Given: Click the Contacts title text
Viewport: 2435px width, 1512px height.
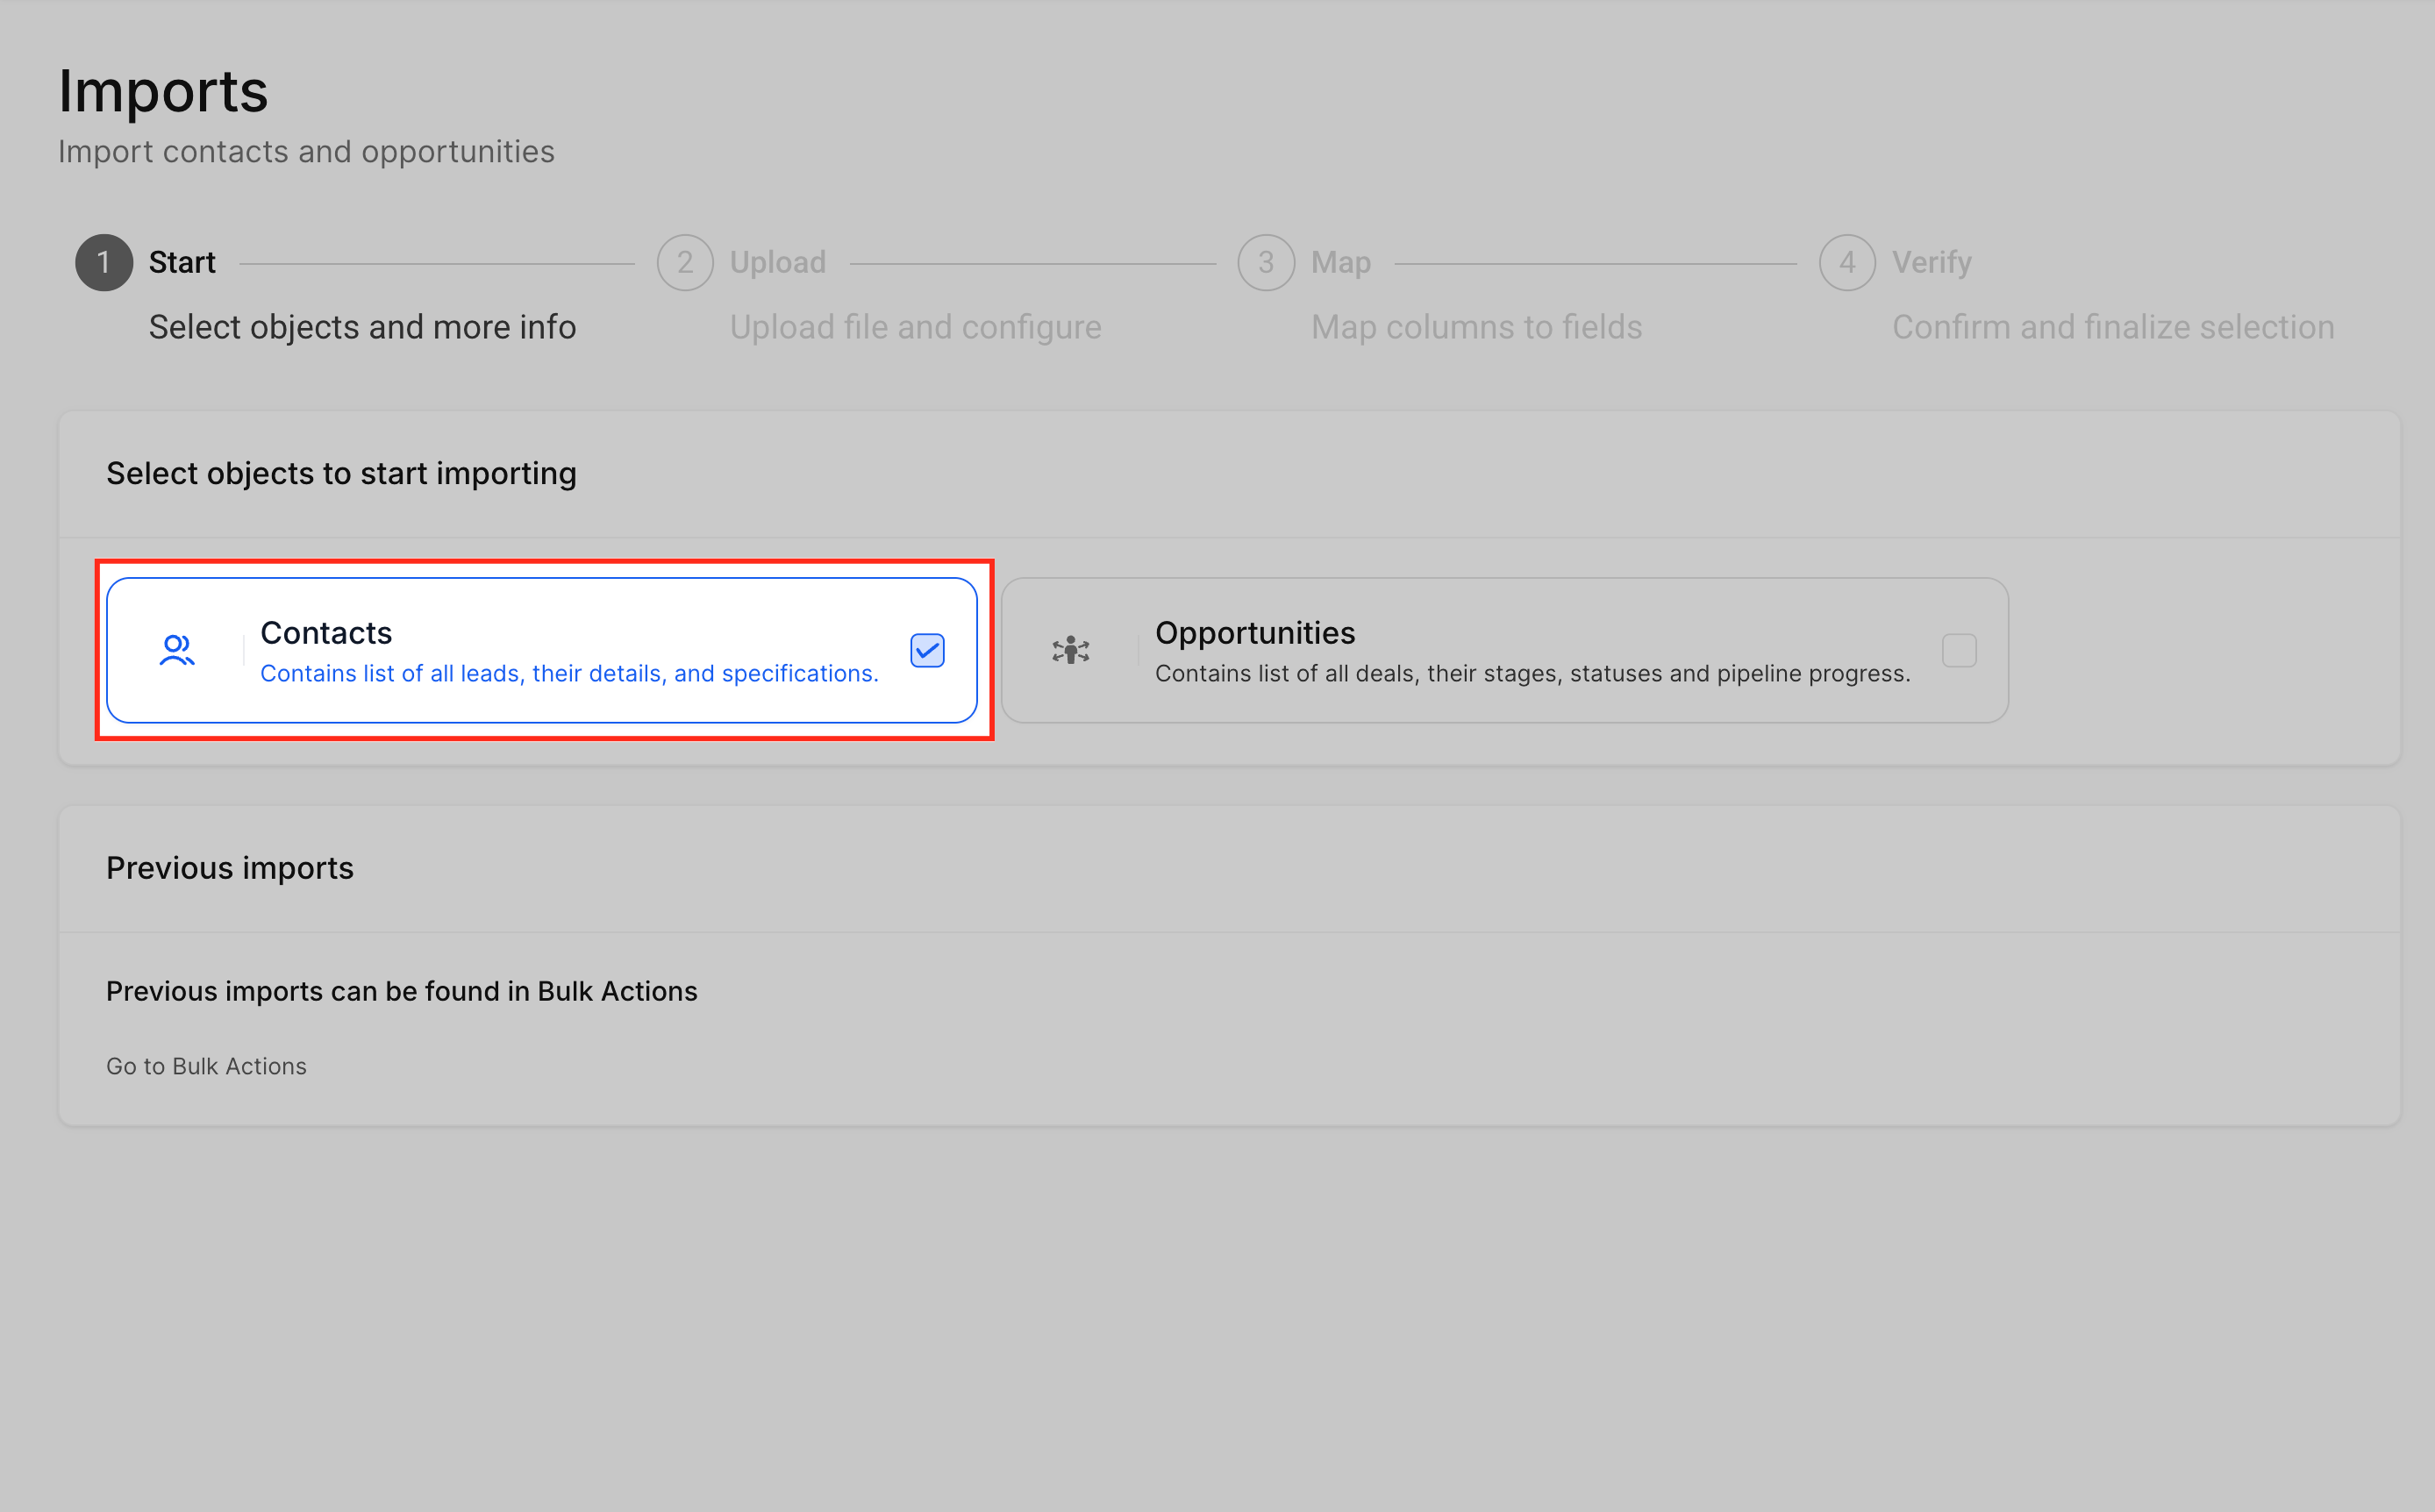Looking at the screenshot, I should click(326, 633).
